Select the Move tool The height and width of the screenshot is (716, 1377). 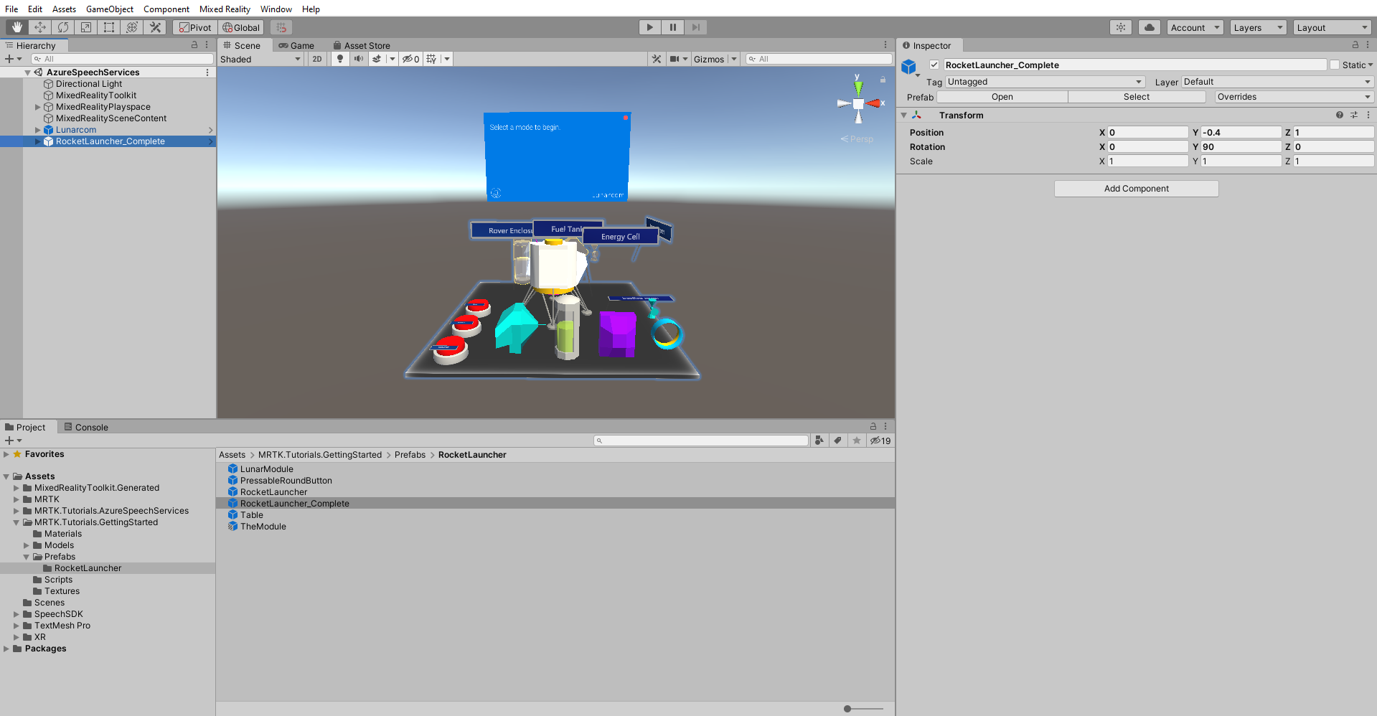40,27
